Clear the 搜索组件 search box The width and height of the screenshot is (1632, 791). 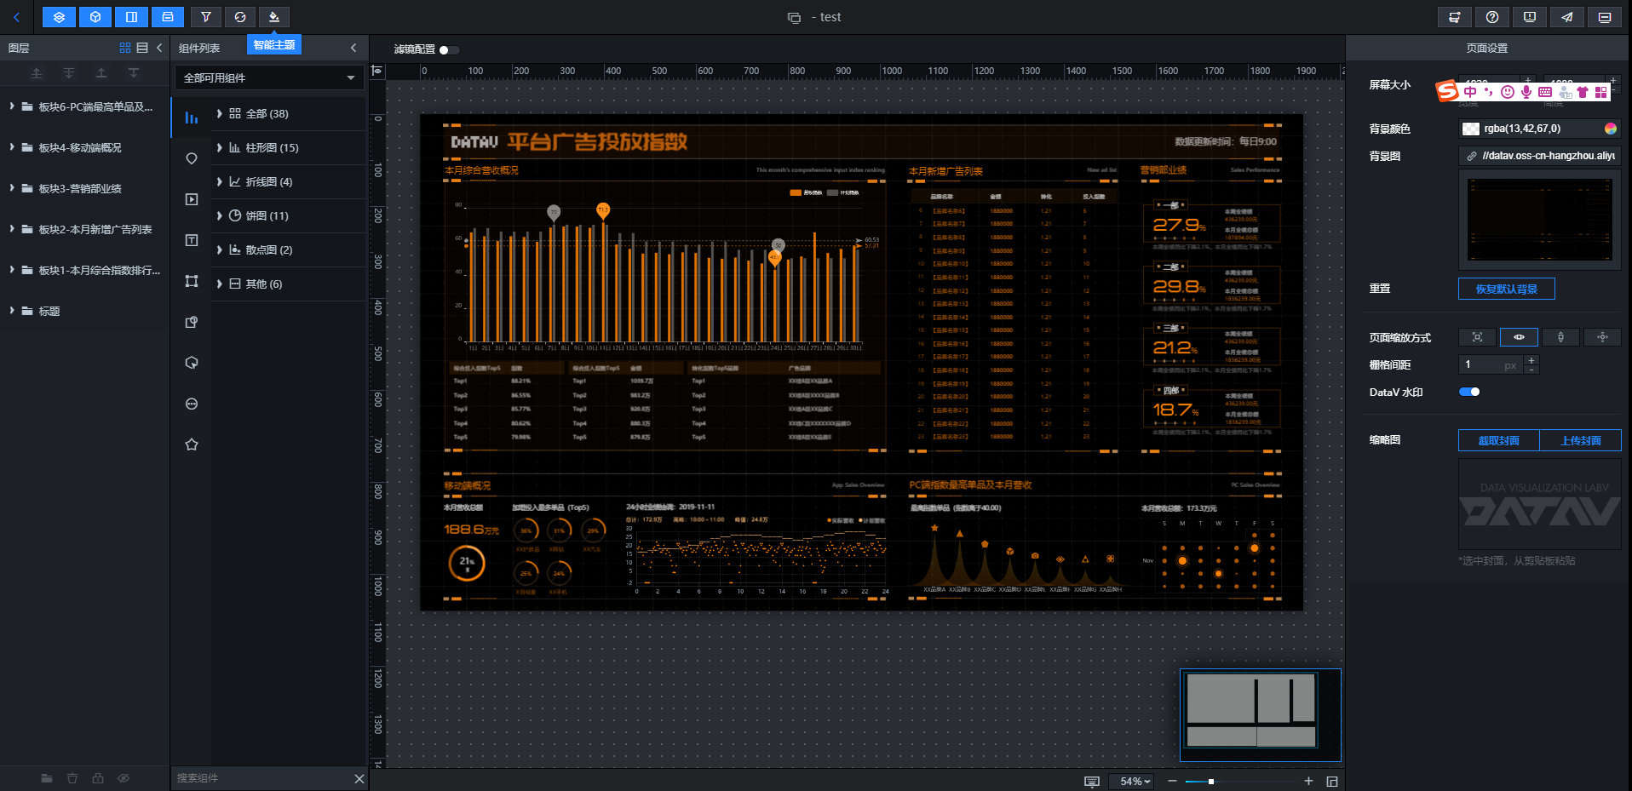pyautogui.click(x=359, y=778)
